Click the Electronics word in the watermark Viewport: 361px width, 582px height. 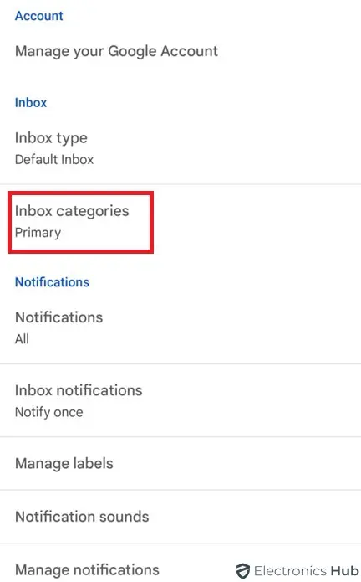(291, 571)
